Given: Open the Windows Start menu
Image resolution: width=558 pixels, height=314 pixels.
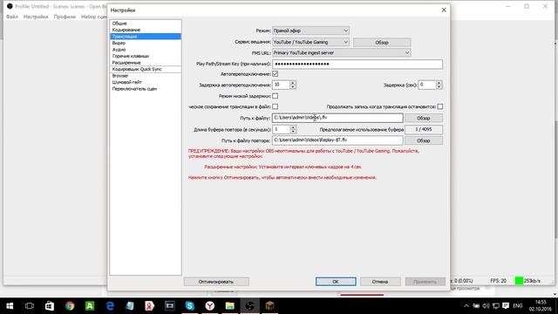Looking at the screenshot, I should 10,306.
